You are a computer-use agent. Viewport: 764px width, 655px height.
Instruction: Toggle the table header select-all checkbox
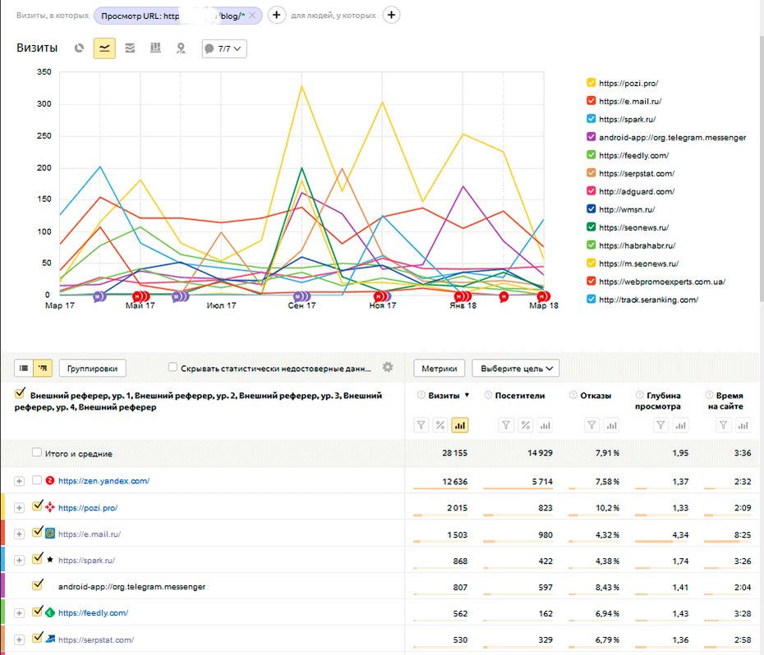(x=20, y=393)
